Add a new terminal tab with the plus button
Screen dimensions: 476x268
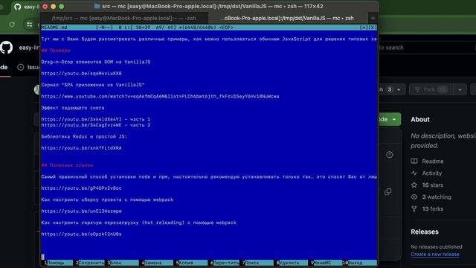pyautogui.click(x=373, y=18)
